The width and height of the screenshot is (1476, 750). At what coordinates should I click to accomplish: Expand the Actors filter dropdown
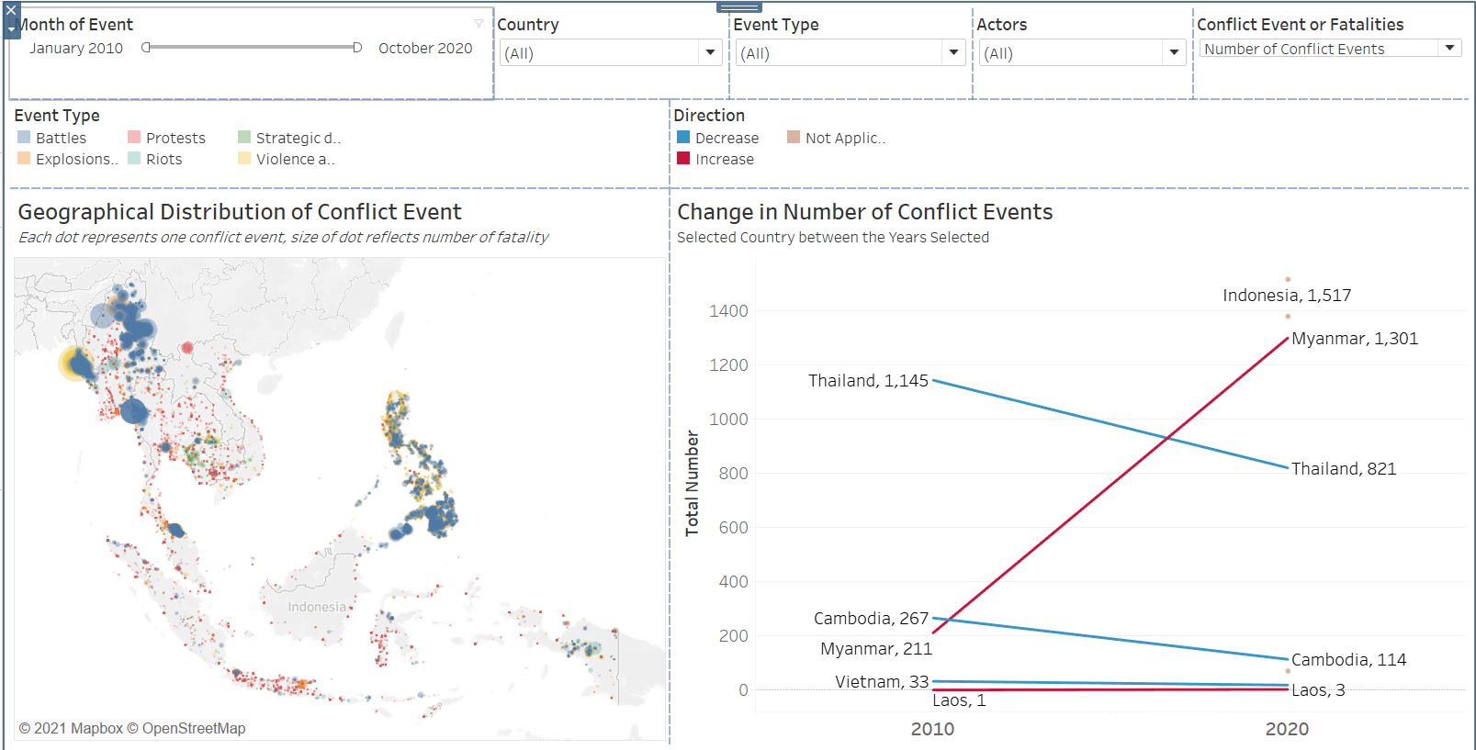(x=1174, y=53)
